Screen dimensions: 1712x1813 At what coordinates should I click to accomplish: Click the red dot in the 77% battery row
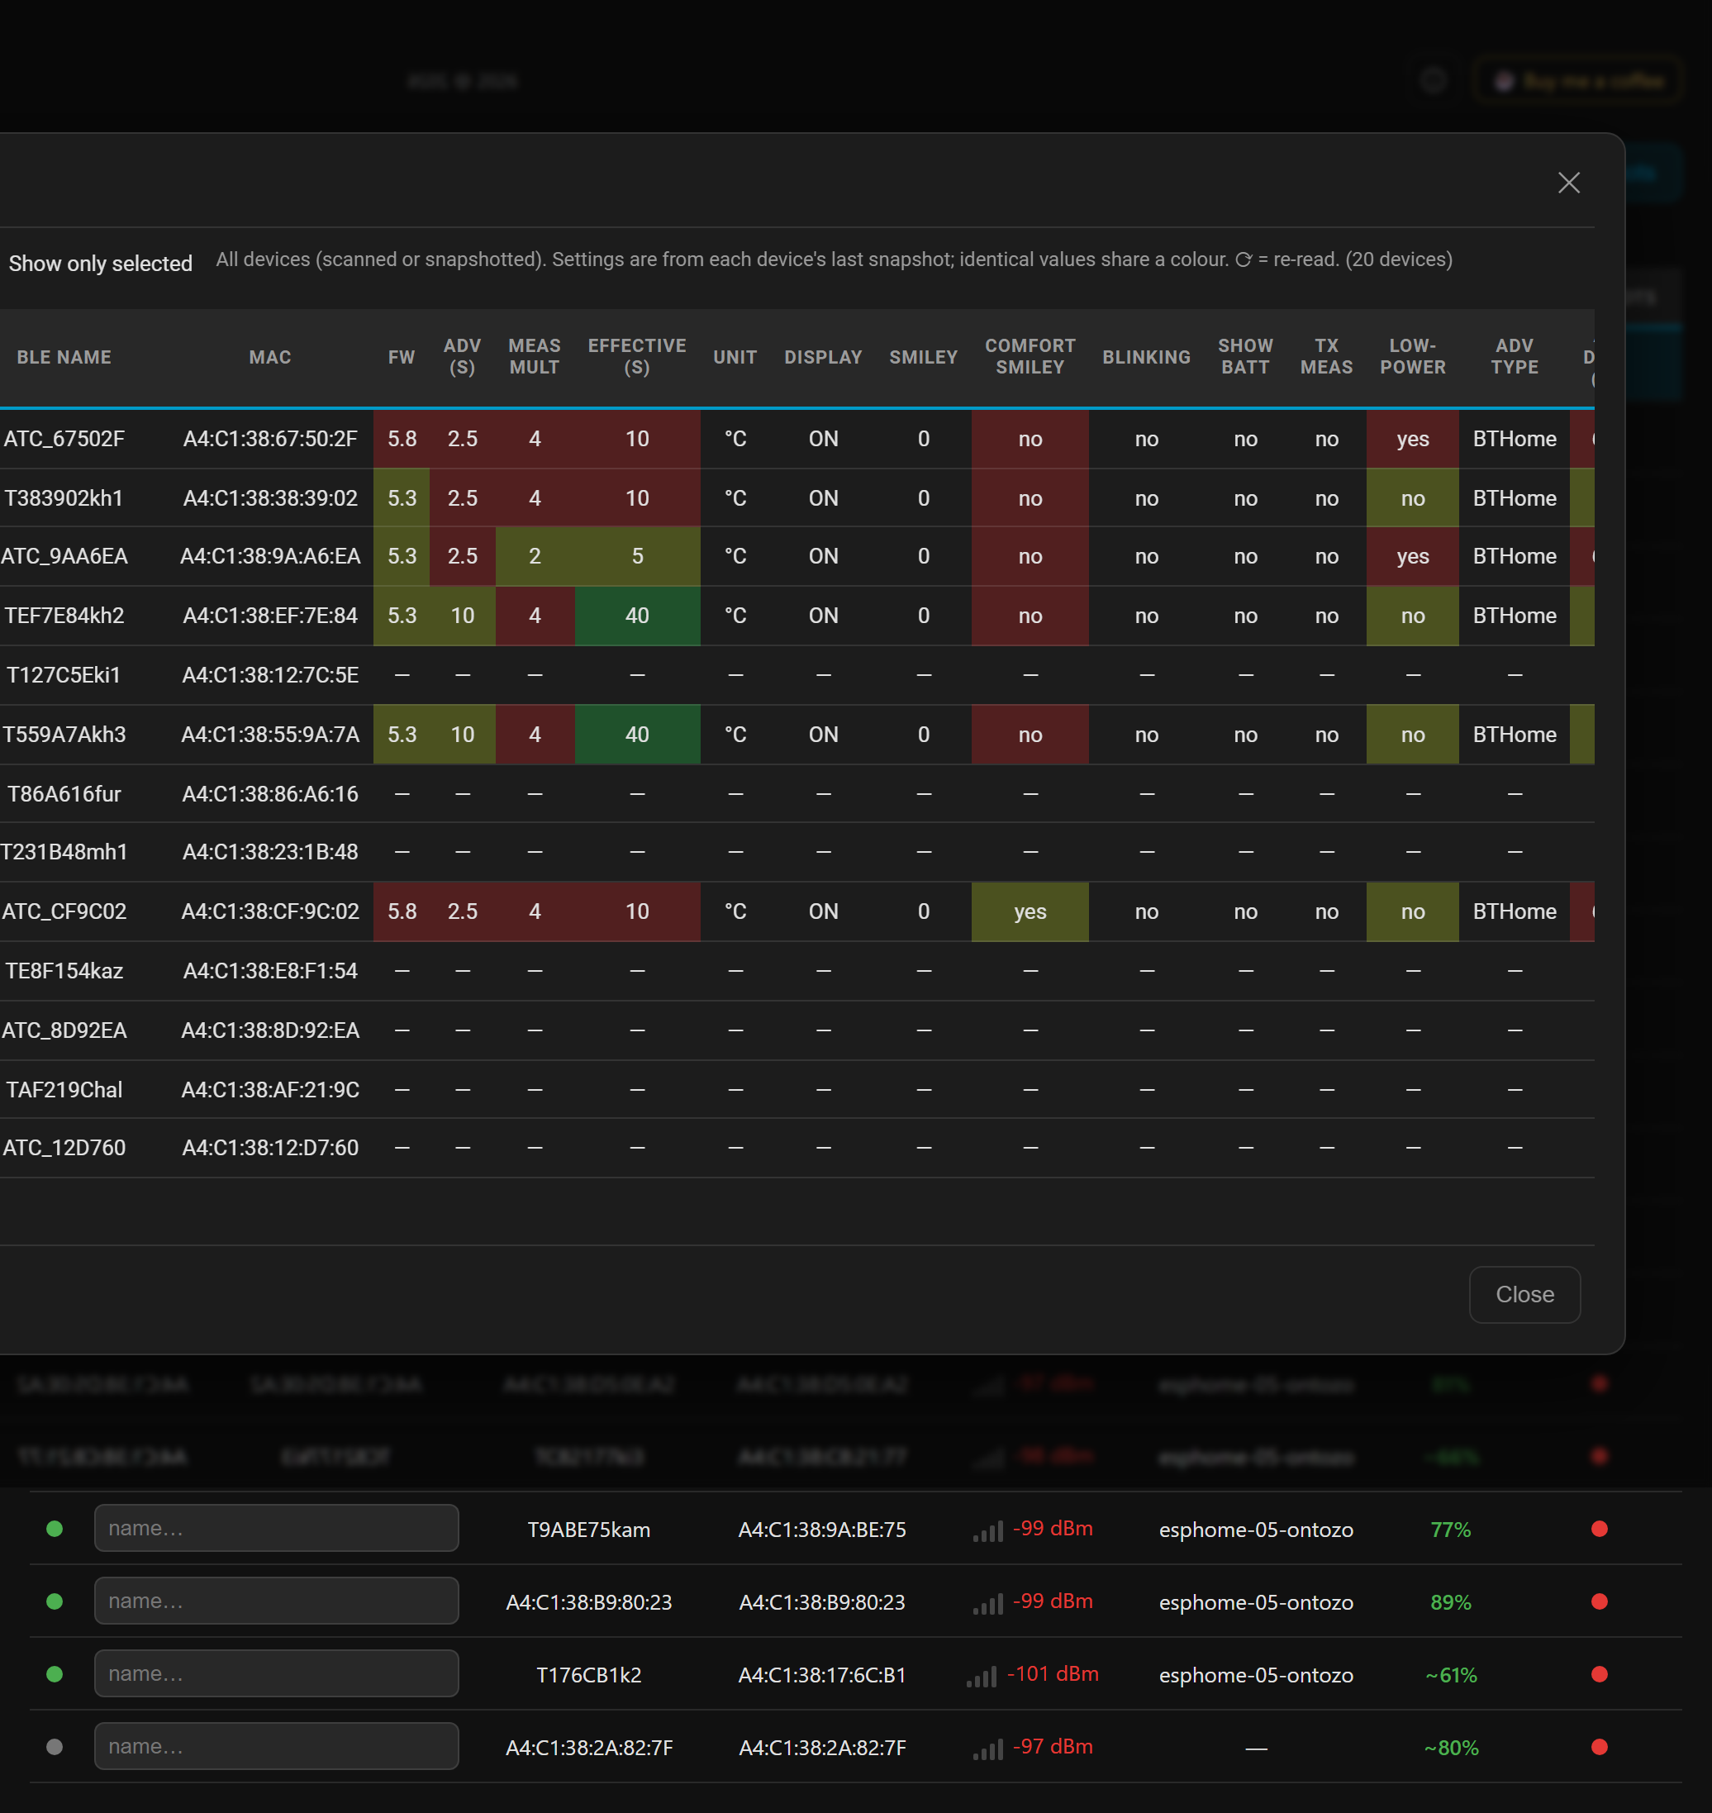[1599, 1528]
